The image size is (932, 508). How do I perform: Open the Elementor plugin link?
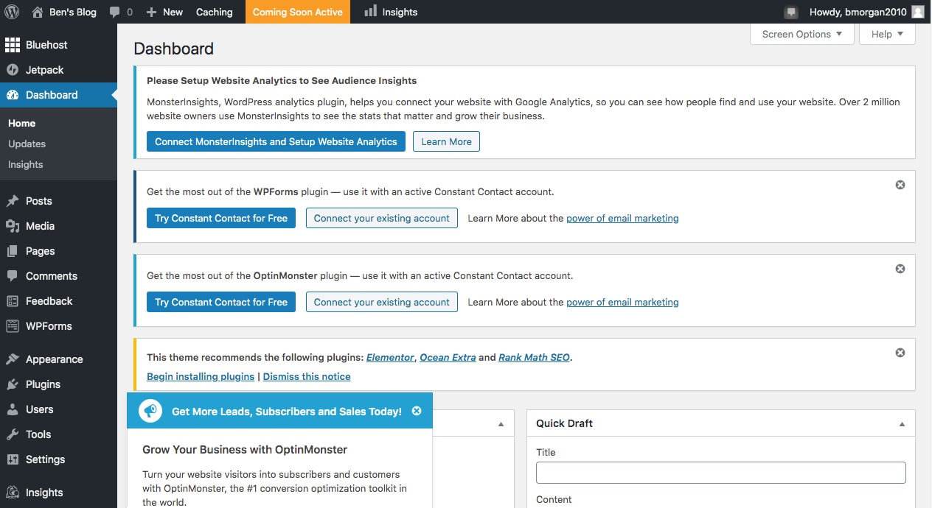(x=391, y=357)
